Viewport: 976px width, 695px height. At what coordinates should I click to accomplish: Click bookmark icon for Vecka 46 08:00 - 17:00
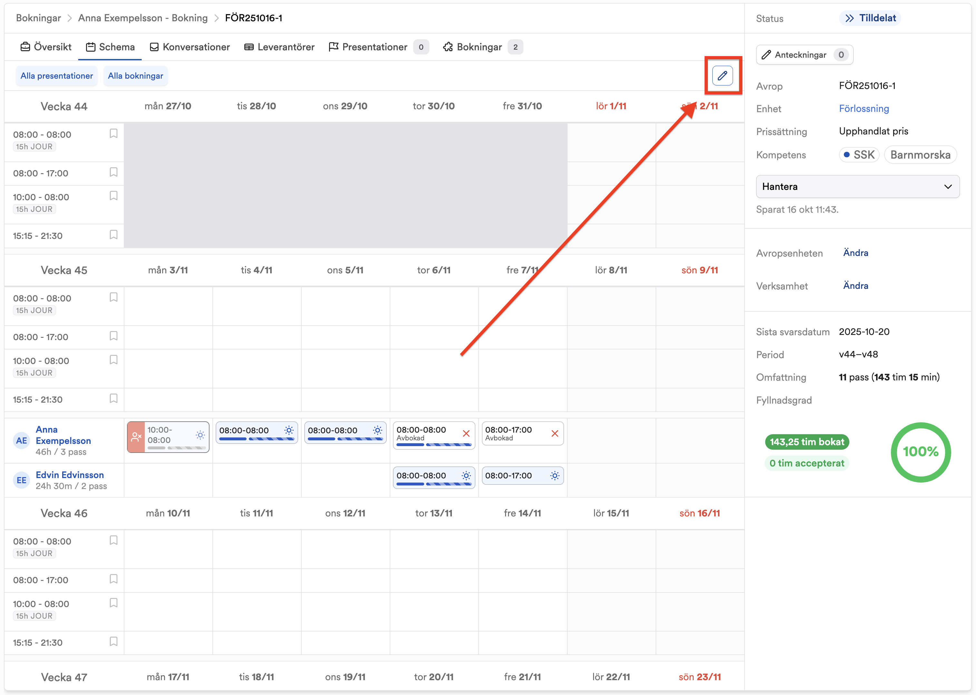pyautogui.click(x=113, y=579)
